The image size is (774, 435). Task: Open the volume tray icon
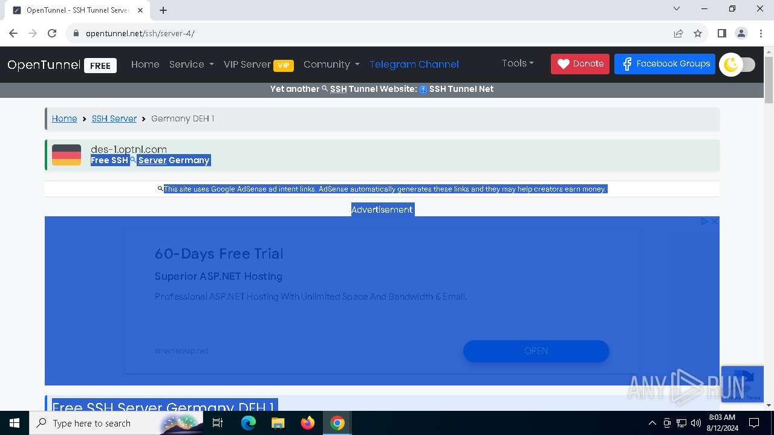click(x=696, y=423)
